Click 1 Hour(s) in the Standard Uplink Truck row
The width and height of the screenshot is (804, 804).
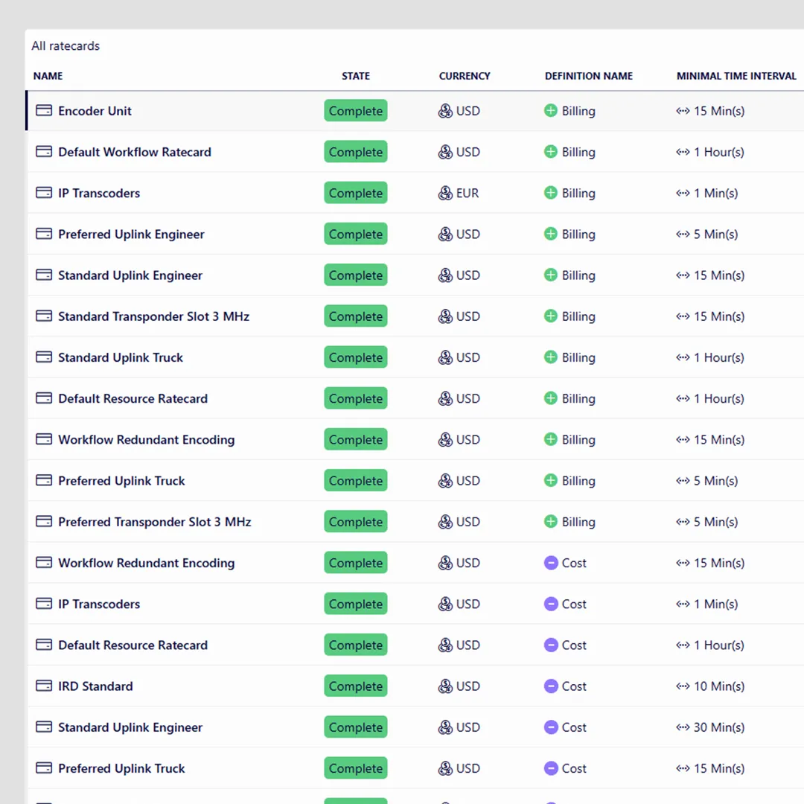pos(719,357)
